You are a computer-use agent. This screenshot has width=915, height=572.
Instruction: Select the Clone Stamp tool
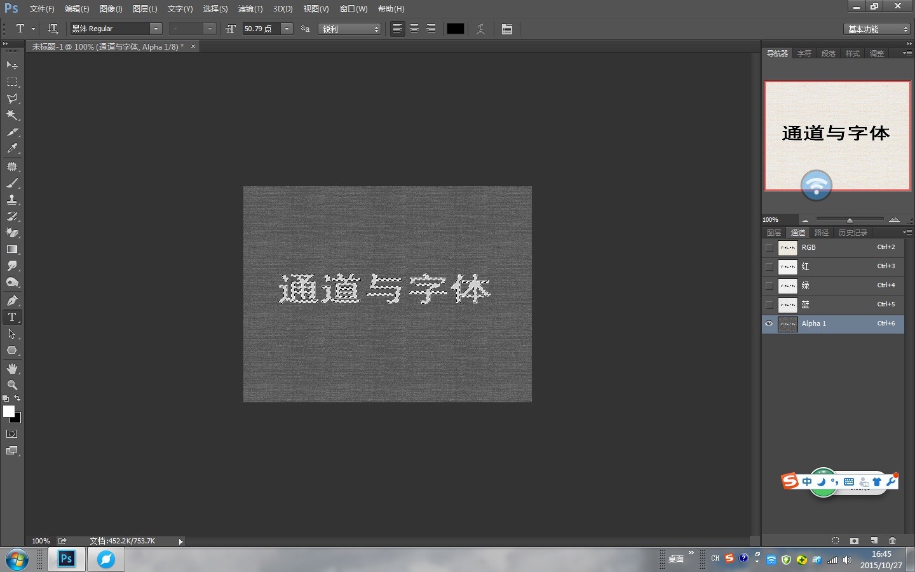click(12, 200)
